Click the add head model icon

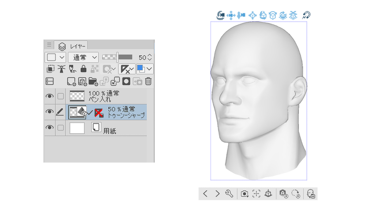pyautogui.click(x=311, y=193)
